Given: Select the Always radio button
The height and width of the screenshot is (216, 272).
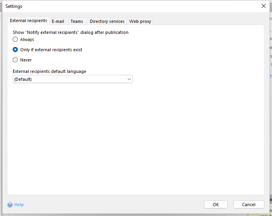Looking at the screenshot, I should coord(15,39).
